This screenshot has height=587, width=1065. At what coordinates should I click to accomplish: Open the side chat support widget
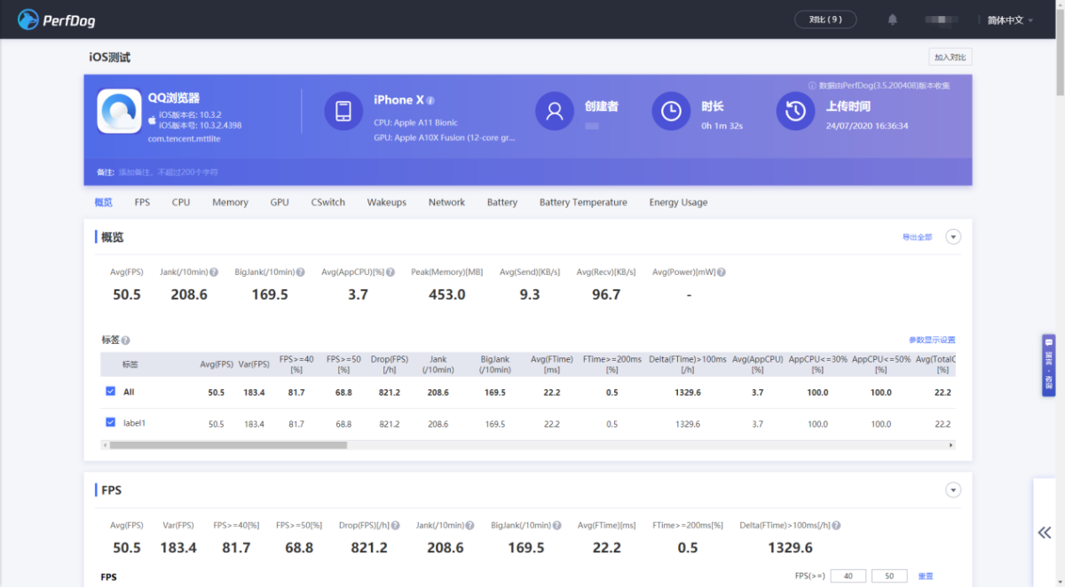[1049, 365]
